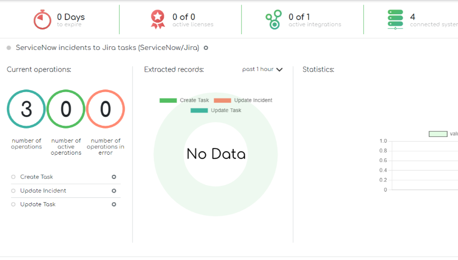This screenshot has width=458, height=260.
Task: Toggle the status dot beside Update Incident
Action: click(x=13, y=191)
